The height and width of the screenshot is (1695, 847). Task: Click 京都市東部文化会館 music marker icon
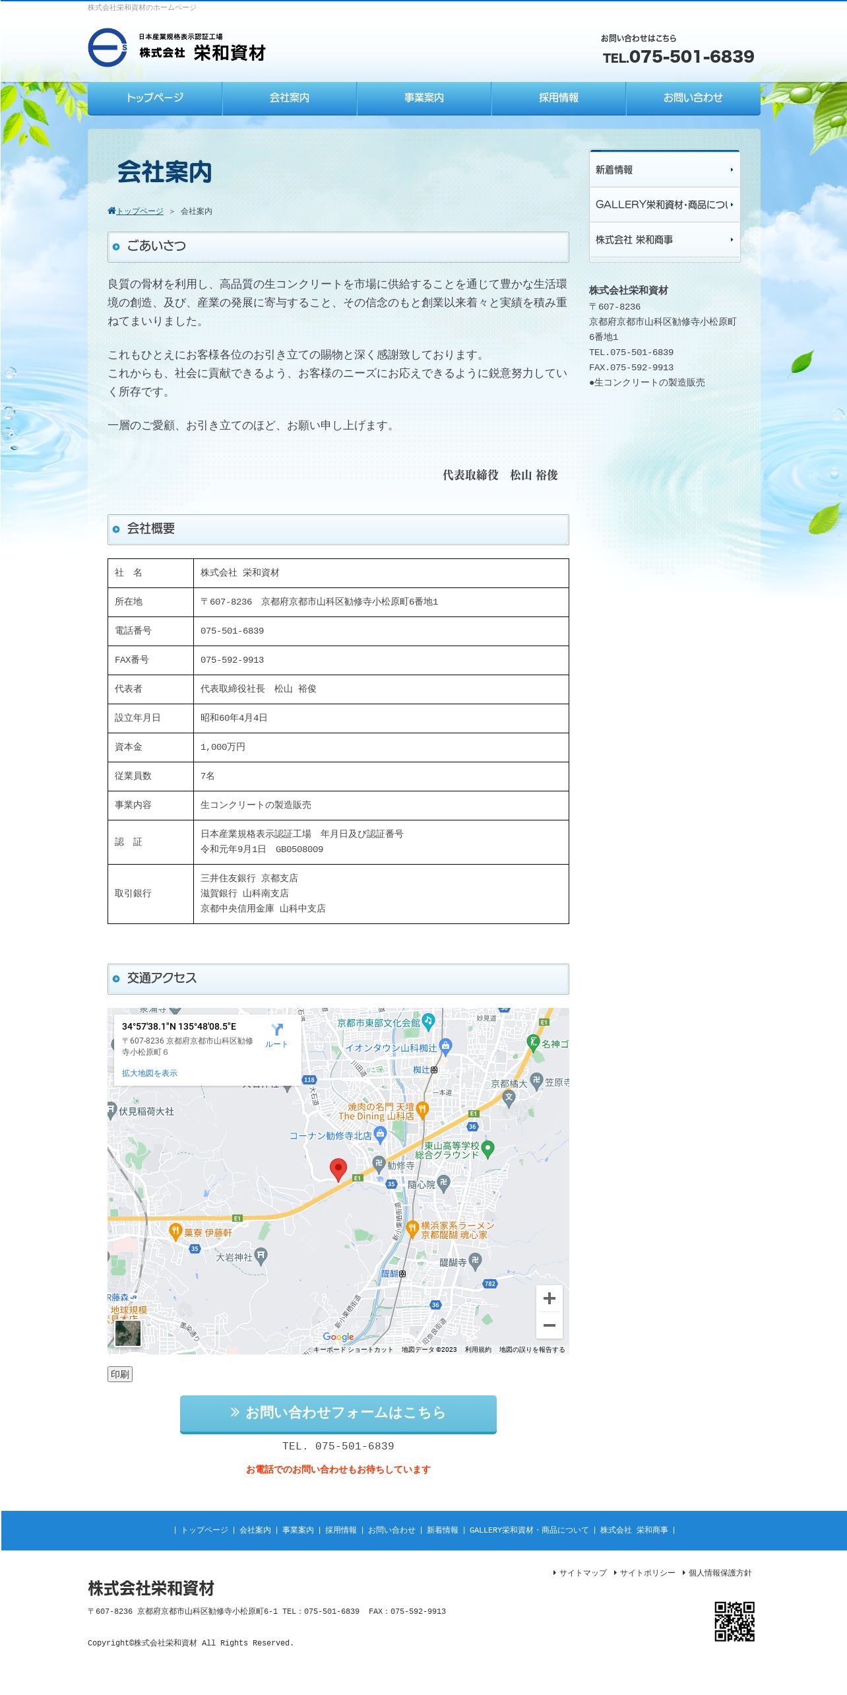(429, 1021)
